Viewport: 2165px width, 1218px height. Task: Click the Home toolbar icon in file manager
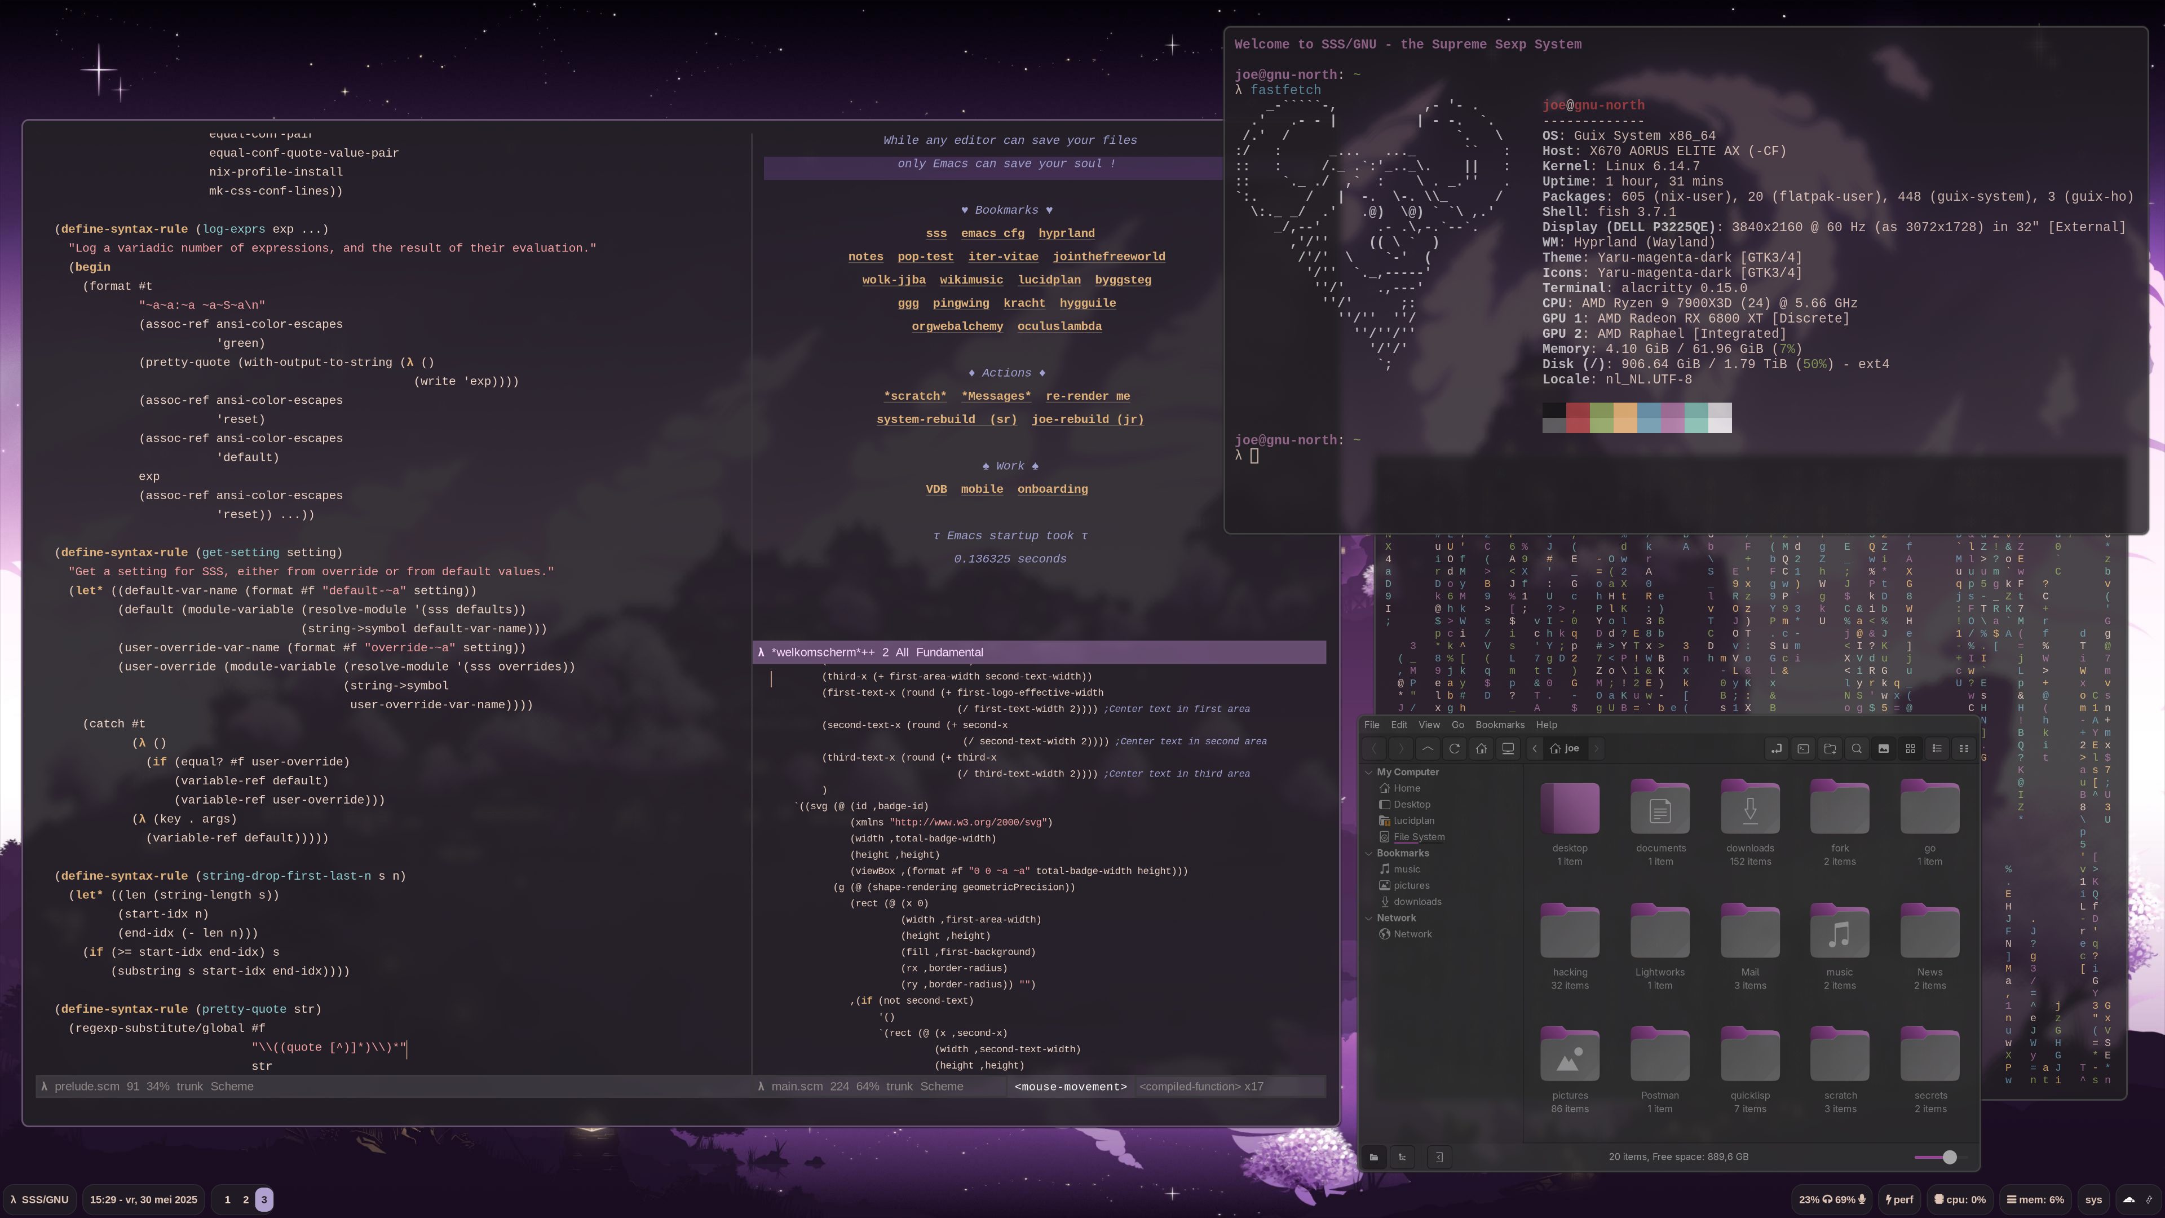(1482, 748)
